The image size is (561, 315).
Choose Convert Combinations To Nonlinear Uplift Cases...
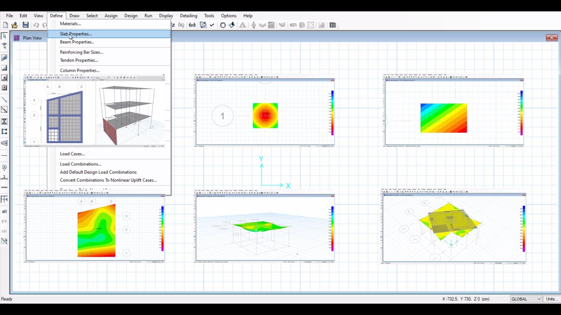coord(108,180)
